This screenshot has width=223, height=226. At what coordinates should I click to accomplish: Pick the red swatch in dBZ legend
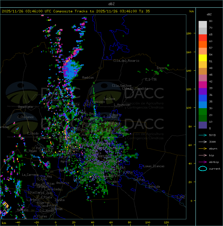coord(203,38)
